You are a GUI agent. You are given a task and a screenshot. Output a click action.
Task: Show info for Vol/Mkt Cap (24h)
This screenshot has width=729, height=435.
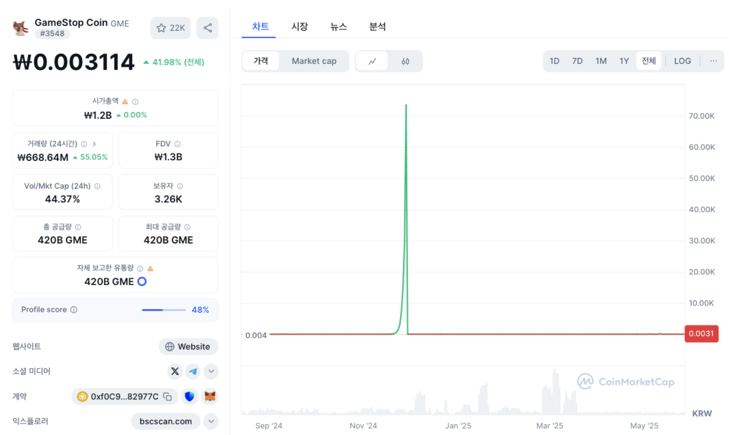click(97, 186)
